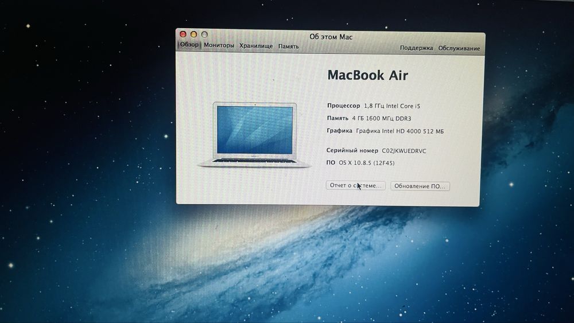The height and width of the screenshot is (323, 574).
Task: Minimize window with the yellow button
Action: click(x=193, y=34)
